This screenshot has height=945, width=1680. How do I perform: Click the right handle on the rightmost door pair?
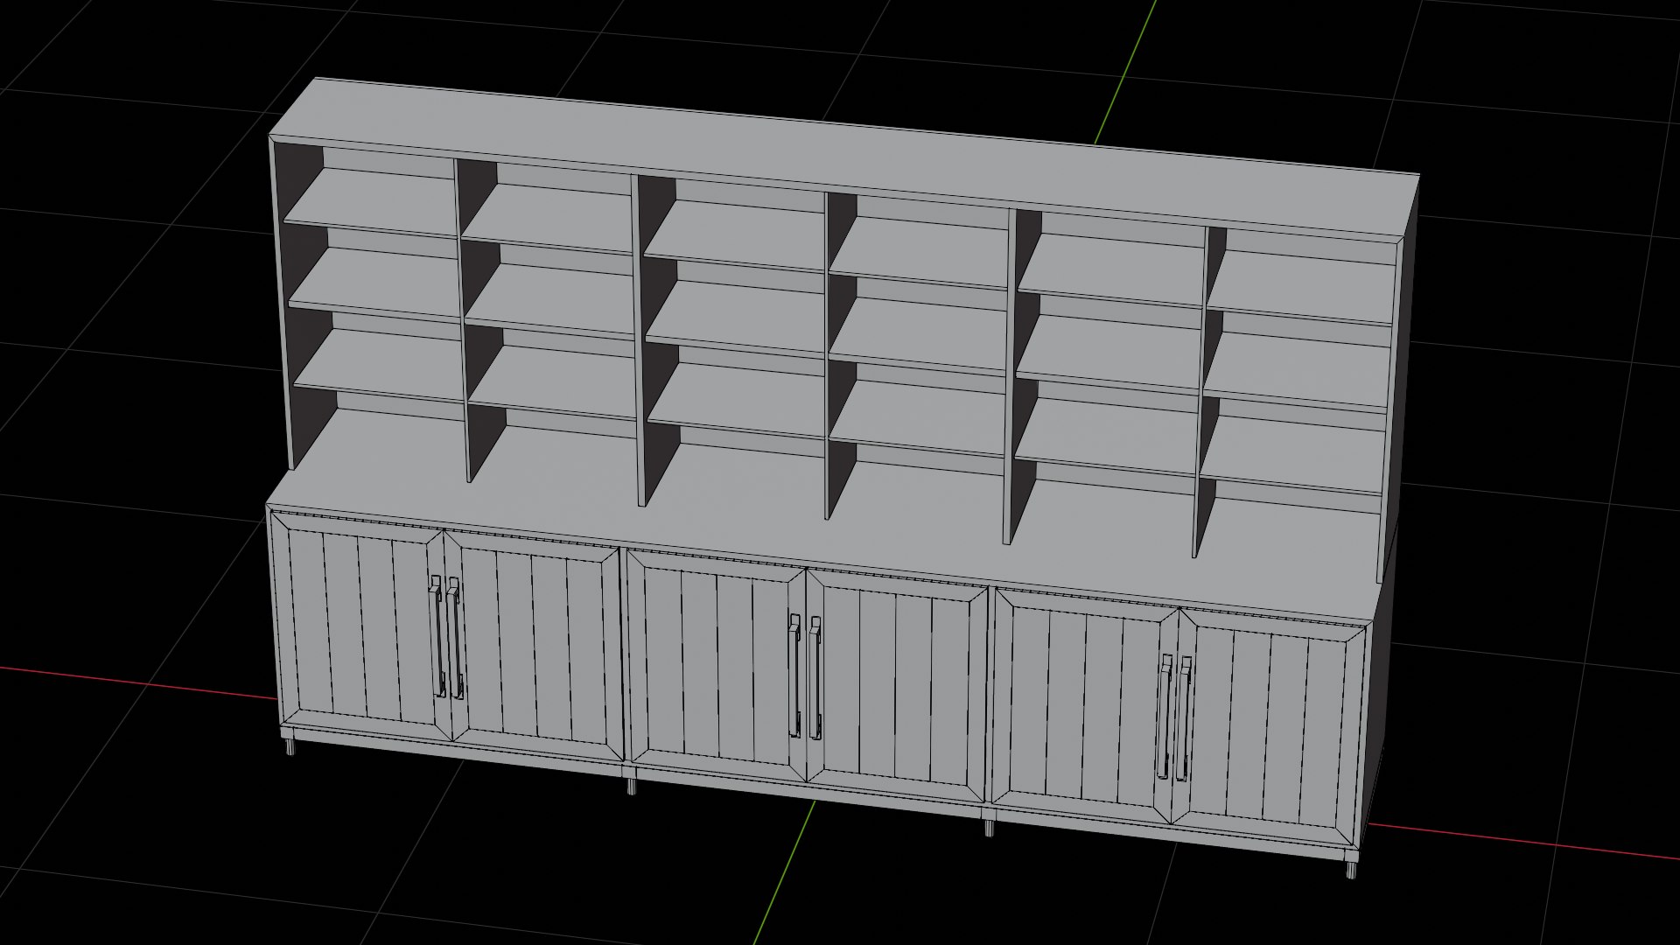pyautogui.click(x=1184, y=717)
